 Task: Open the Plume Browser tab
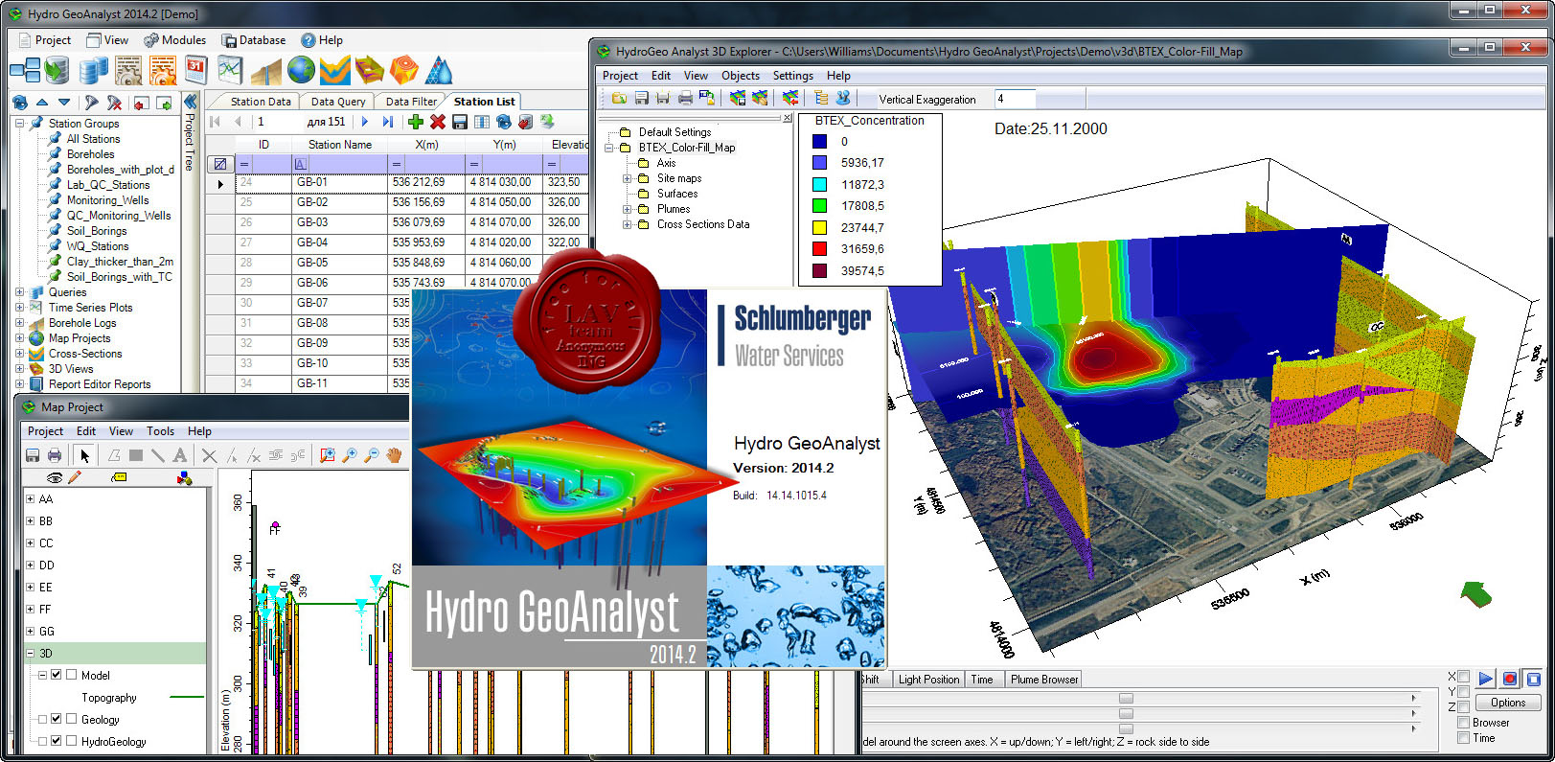tap(1043, 680)
